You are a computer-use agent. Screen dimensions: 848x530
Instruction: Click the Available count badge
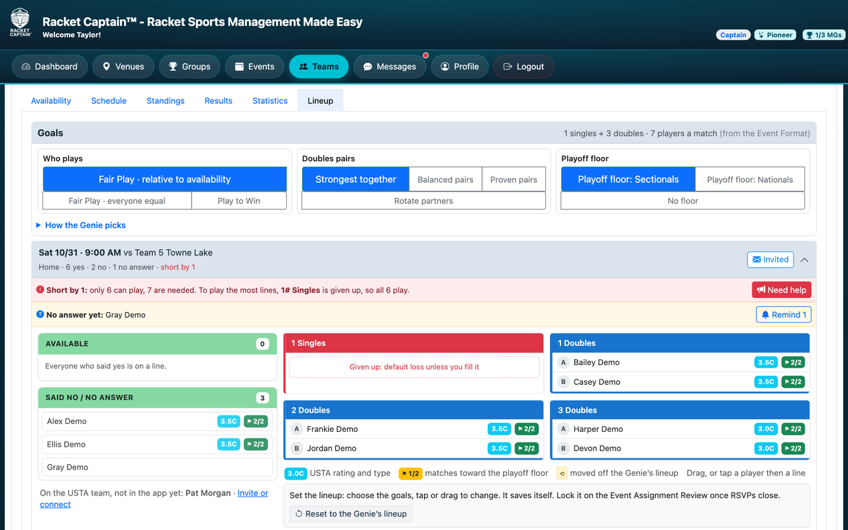click(x=263, y=344)
